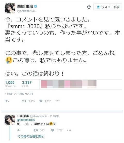The width and height of the screenshot is (124, 143).
Task: Reply to the main tweet
Action: click(7, 101)
